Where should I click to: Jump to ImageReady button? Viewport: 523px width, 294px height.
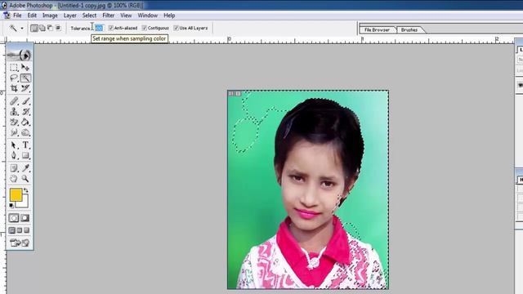coord(20,243)
